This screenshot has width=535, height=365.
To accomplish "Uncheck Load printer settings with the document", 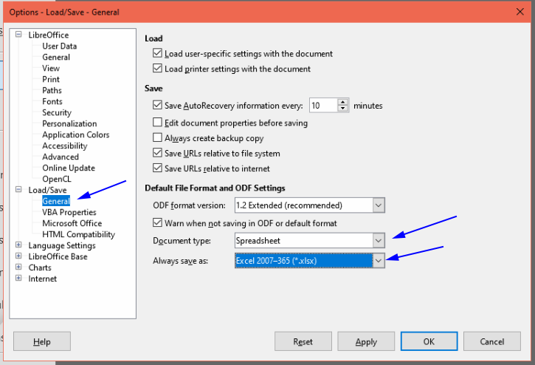I will tap(157, 68).
